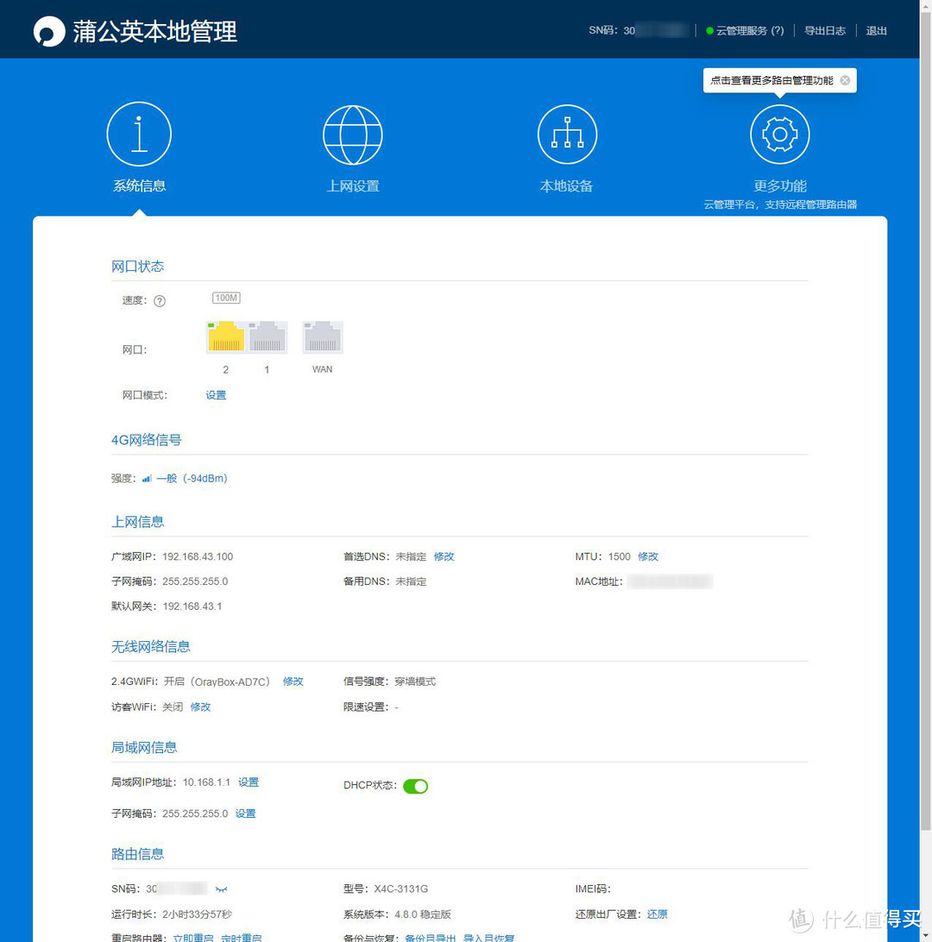932x942 pixels.
Task: Click 修改 next to 首选DNS
Action: (444, 557)
